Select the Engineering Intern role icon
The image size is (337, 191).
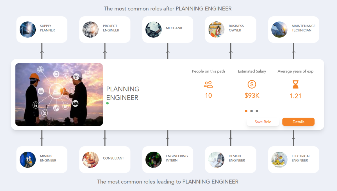click(153, 159)
